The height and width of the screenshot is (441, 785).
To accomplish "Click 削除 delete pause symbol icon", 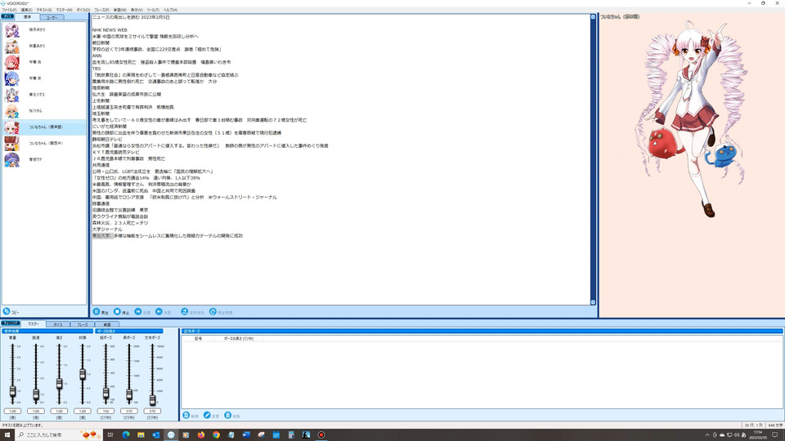I will pos(228,416).
